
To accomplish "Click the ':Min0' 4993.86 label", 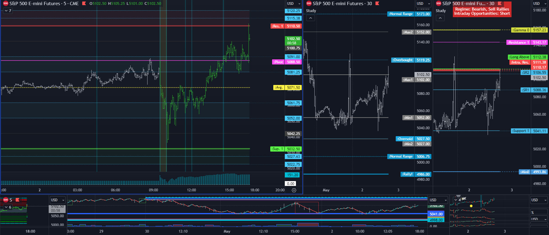I will click(x=534, y=172).
